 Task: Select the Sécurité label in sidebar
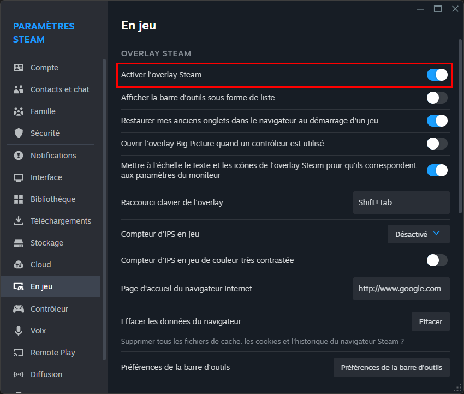click(45, 133)
